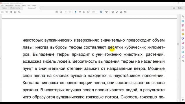
Task: Go to the next page arrow
Action: click(61, 12)
